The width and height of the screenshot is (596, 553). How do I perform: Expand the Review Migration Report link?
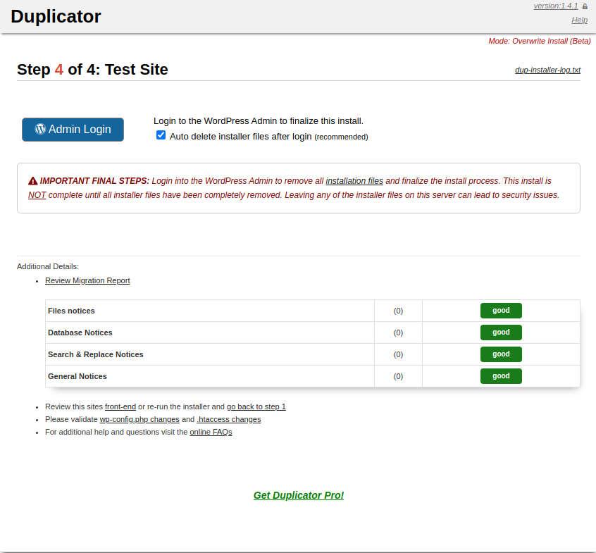click(x=87, y=280)
